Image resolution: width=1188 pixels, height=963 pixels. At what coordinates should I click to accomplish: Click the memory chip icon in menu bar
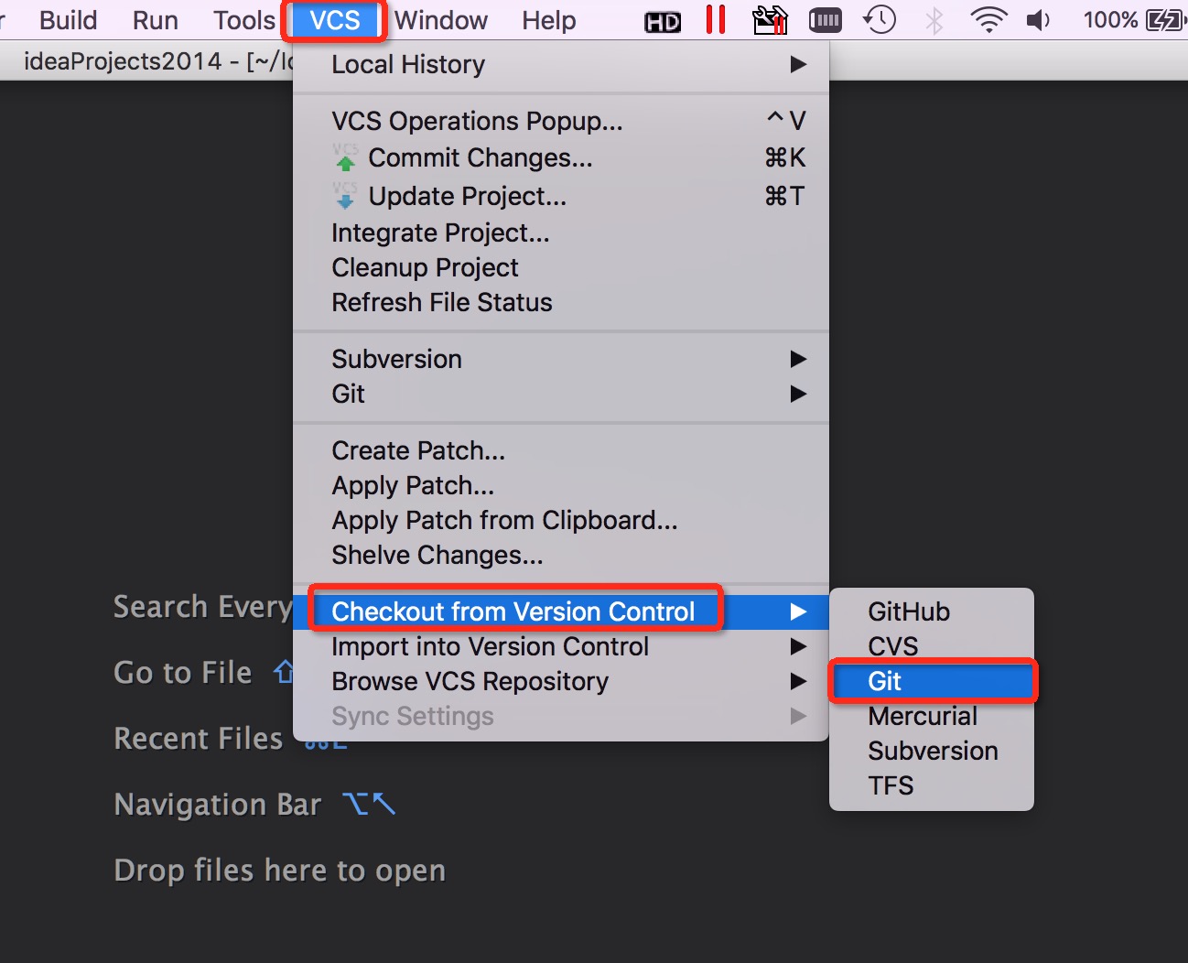pos(826,20)
